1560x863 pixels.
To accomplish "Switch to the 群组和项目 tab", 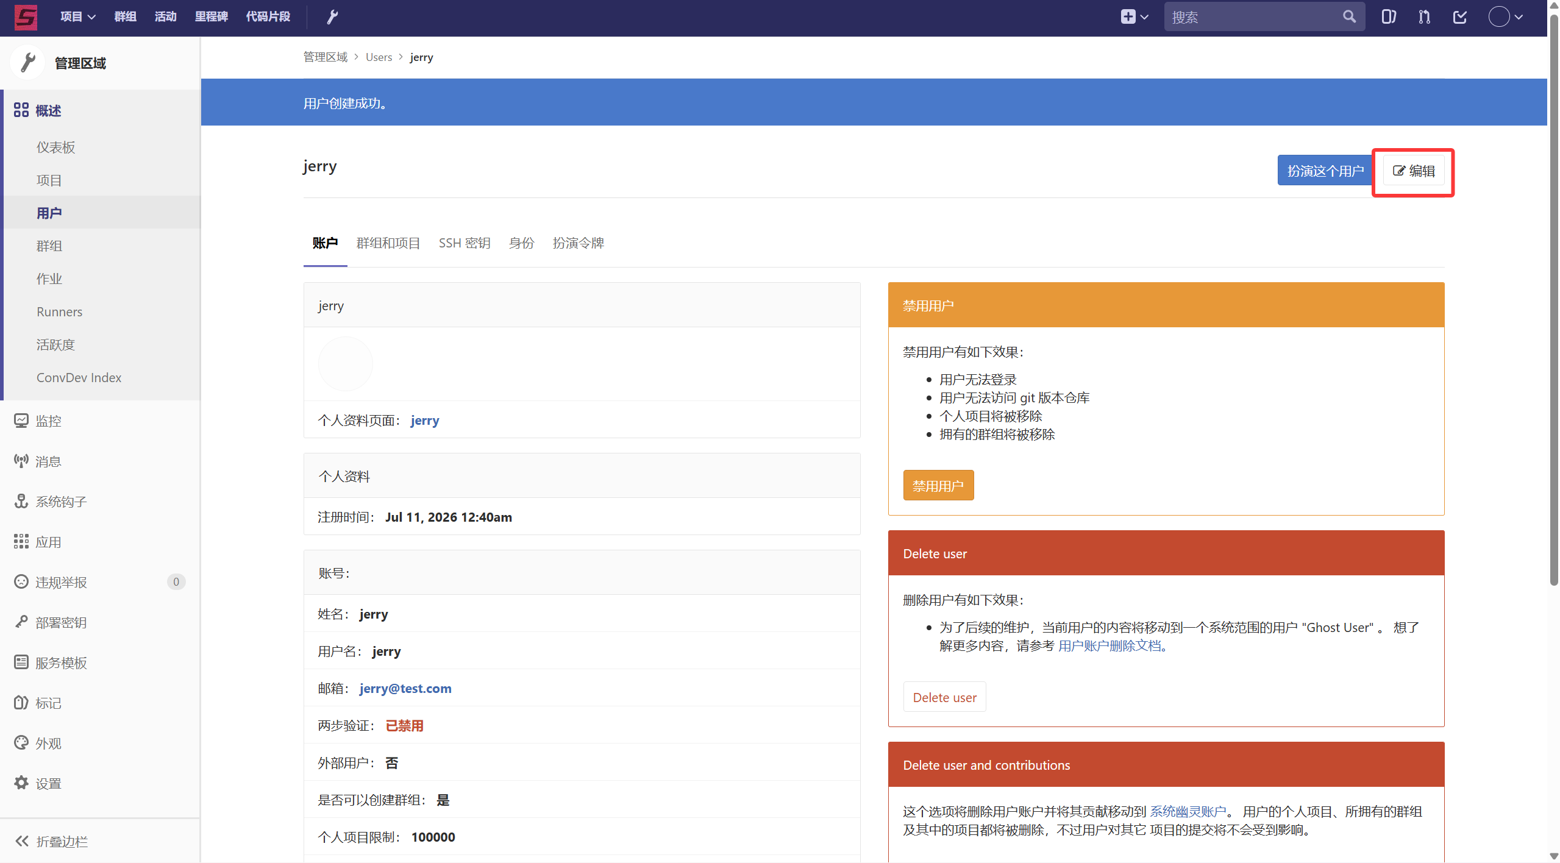I will (388, 243).
